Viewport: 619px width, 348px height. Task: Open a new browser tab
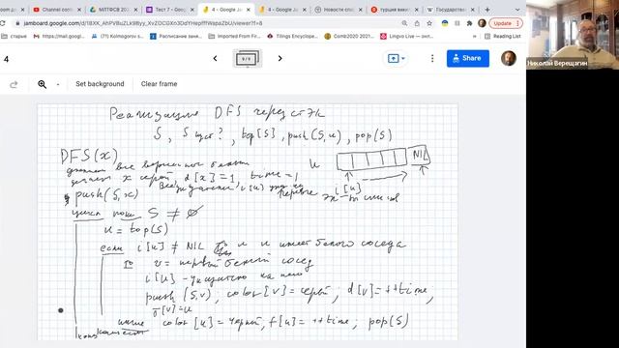click(x=487, y=10)
